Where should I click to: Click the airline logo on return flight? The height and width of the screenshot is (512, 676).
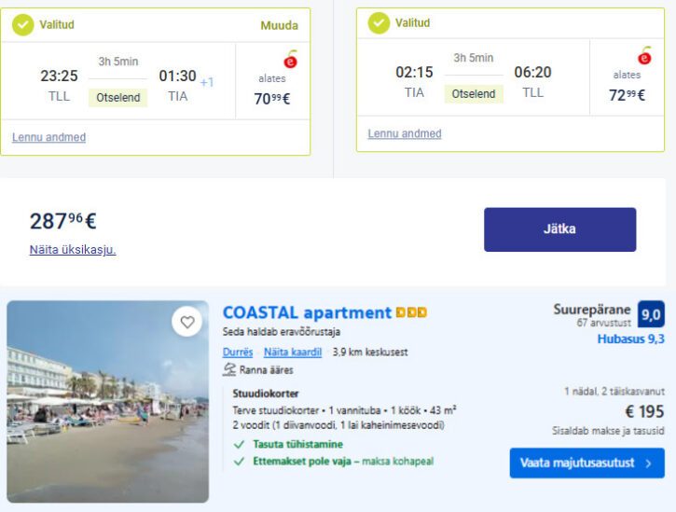click(645, 56)
